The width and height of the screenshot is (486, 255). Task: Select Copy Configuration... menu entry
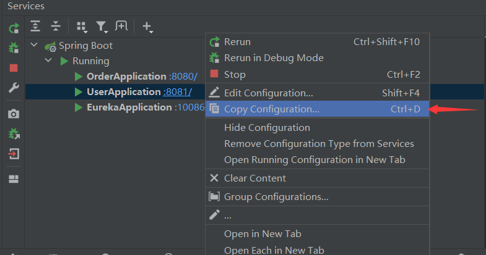tap(272, 109)
